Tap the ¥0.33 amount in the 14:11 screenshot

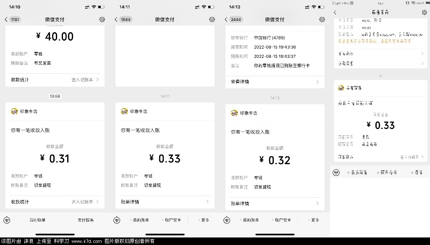tap(165, 159)
